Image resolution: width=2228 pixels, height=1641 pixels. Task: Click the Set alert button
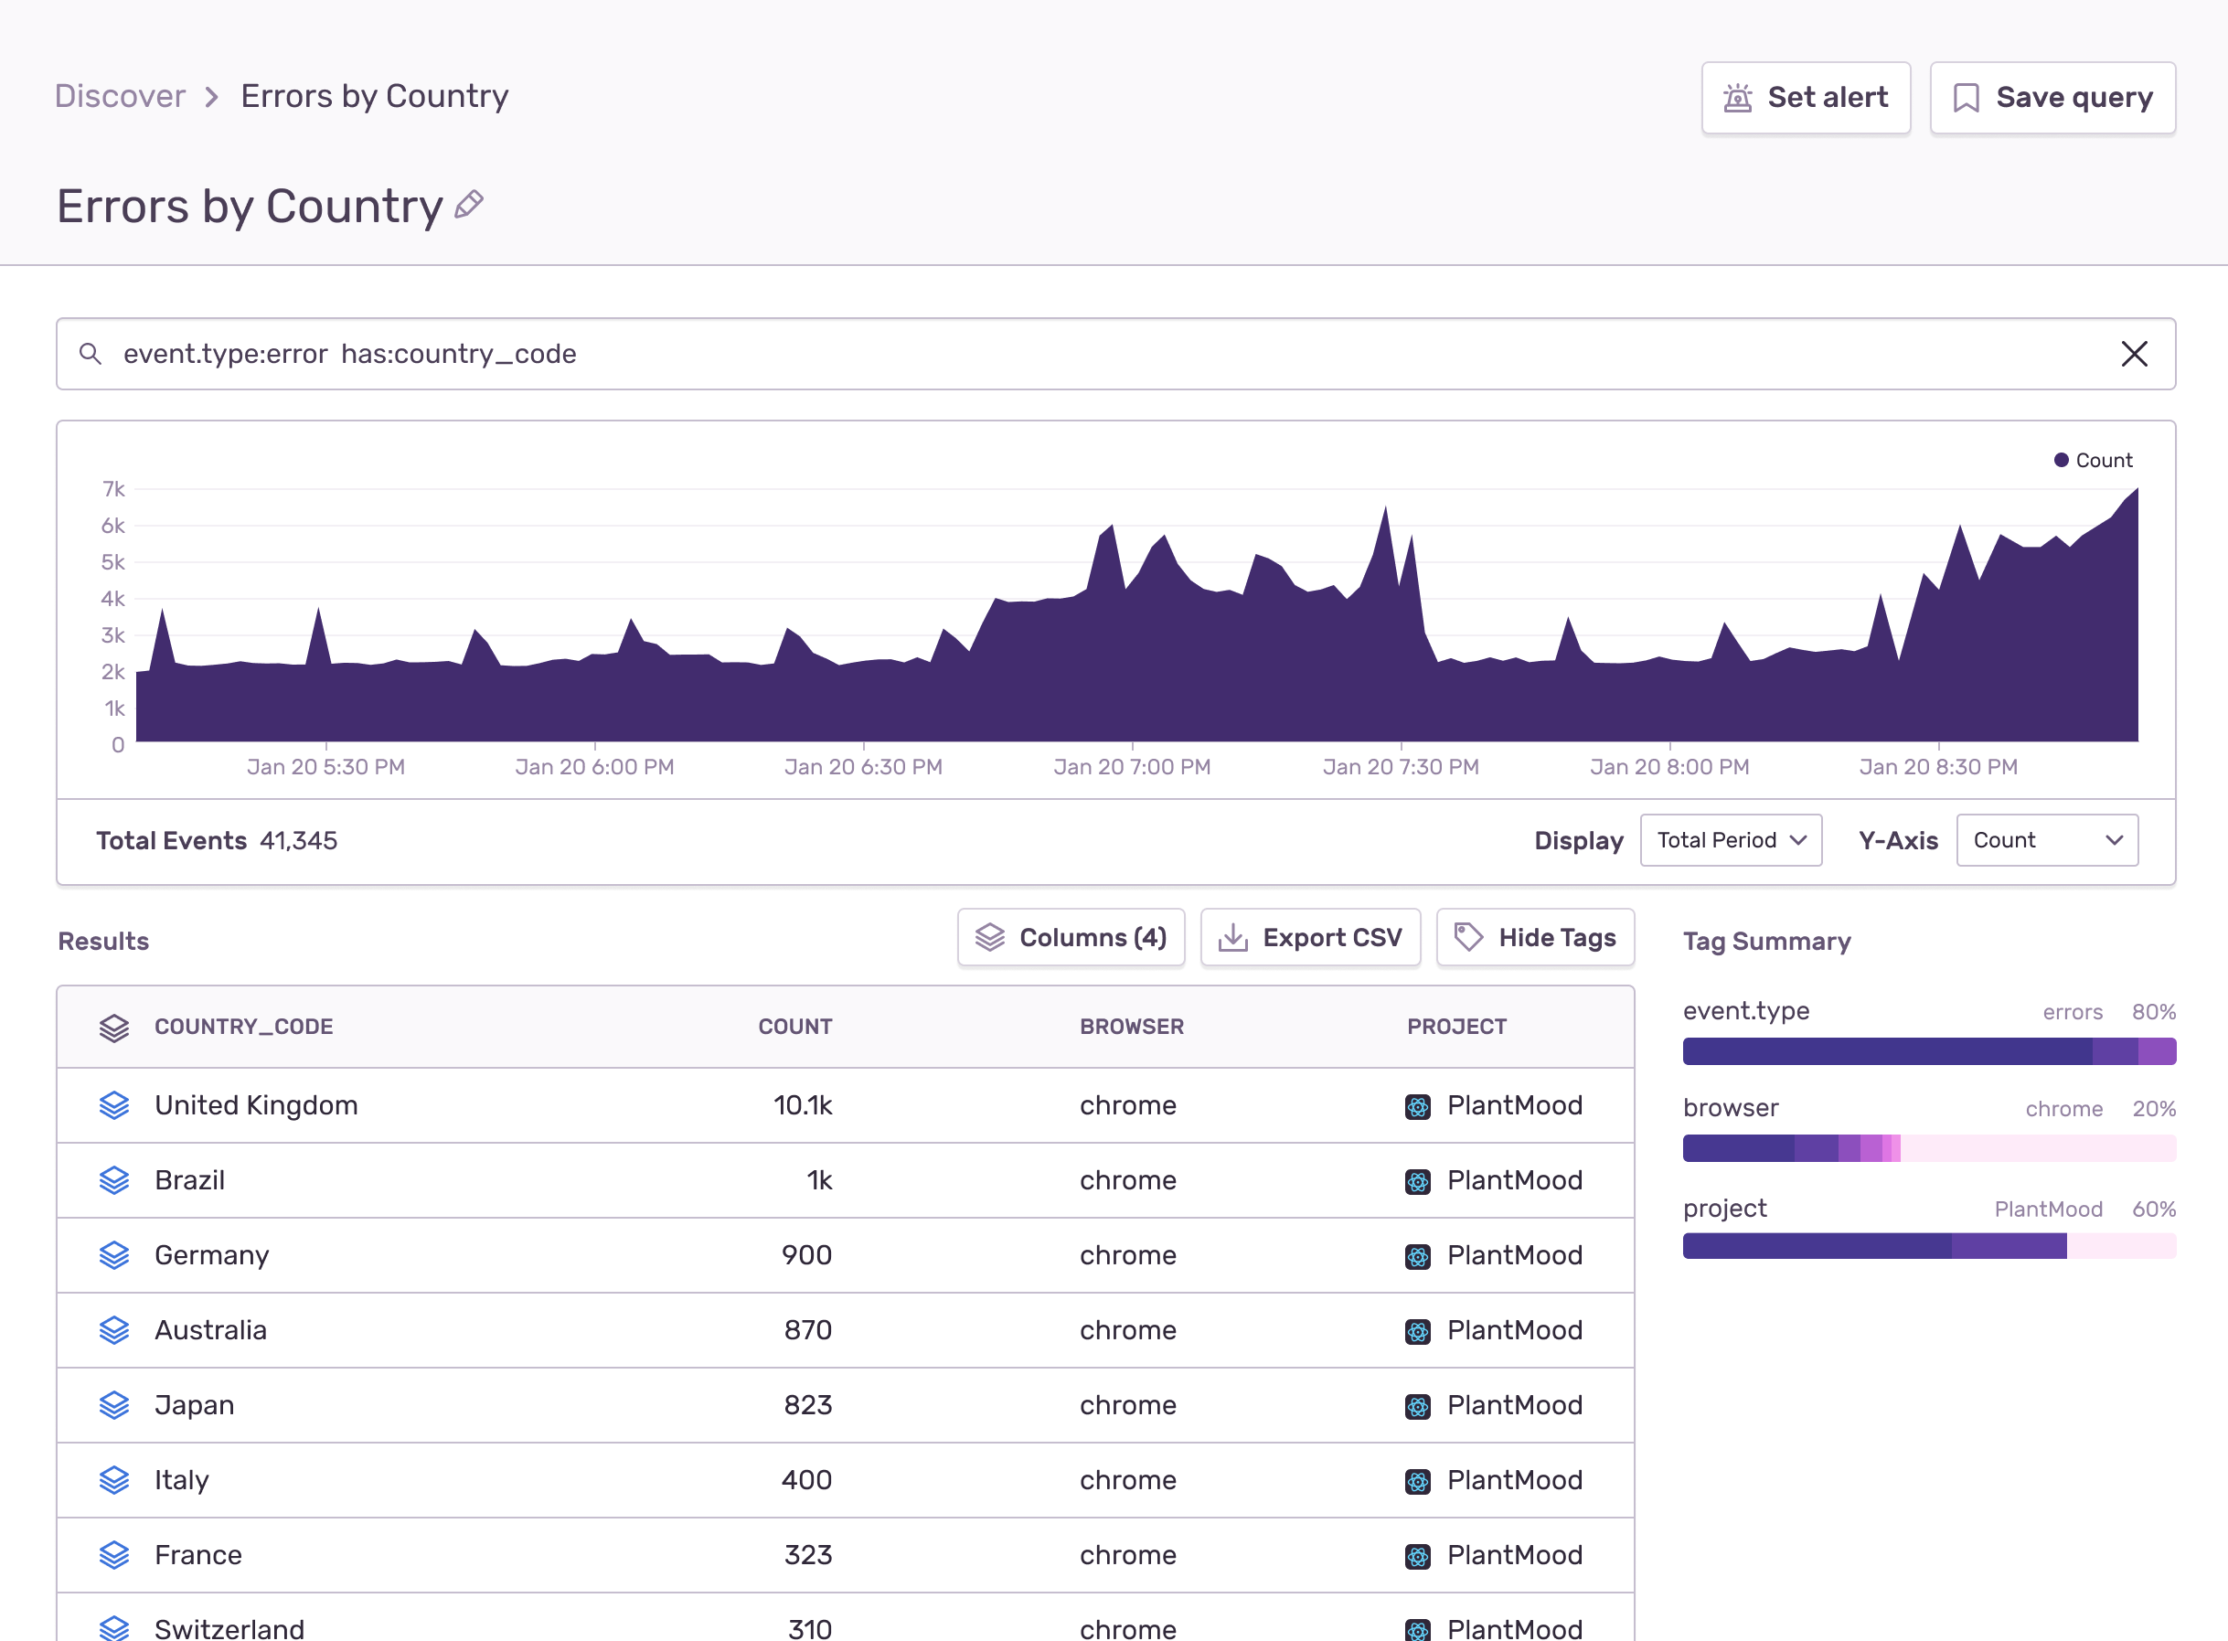pos(1805,97)
